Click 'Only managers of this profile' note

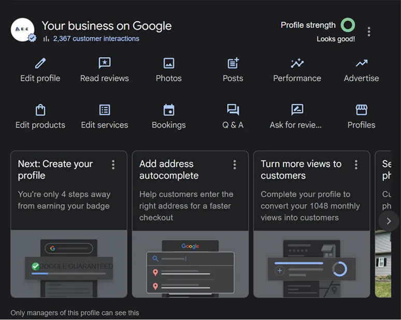pos(75,313)
